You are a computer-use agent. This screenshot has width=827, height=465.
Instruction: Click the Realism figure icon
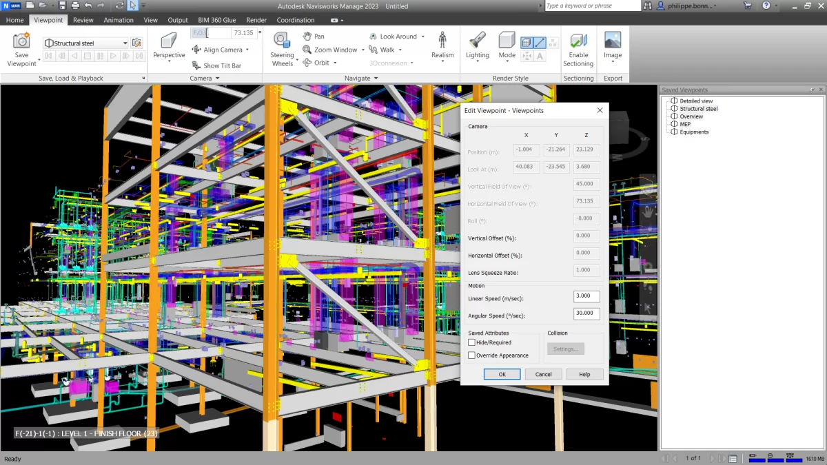click(442, 40)
